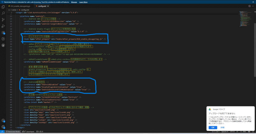Click line number 13 in the gutter
This screenshot has height=134, width=256.
tap(11, 16)
